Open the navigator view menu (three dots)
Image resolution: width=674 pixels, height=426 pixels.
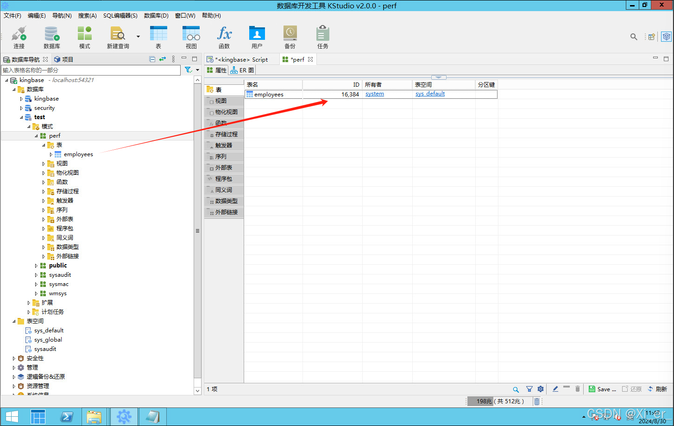coord(173,59)
